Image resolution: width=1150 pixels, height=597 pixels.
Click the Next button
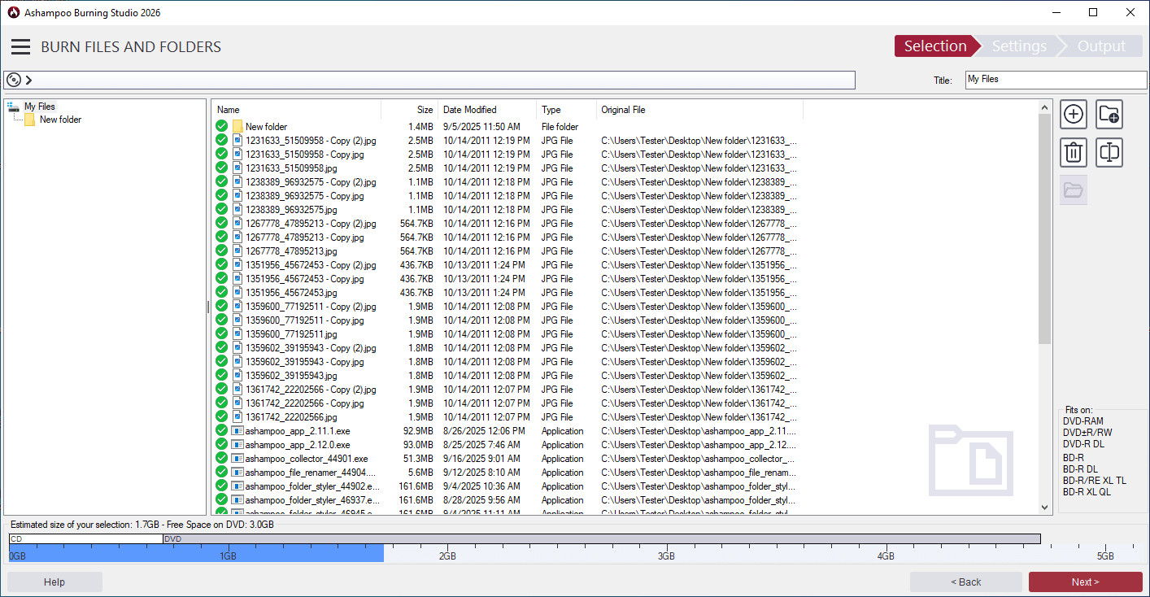(1085, 582)
